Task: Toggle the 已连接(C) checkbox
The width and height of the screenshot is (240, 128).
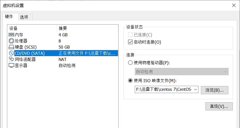Action: 130,35
